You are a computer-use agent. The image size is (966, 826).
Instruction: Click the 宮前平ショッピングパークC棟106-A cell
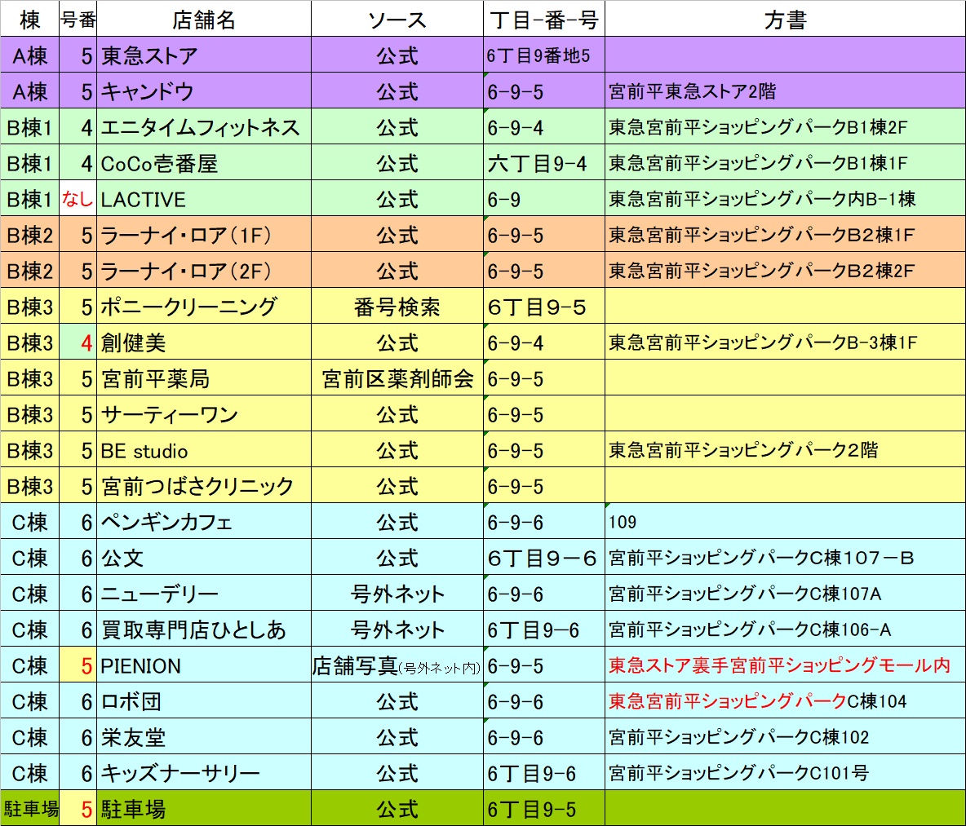[x=786, y=629]
